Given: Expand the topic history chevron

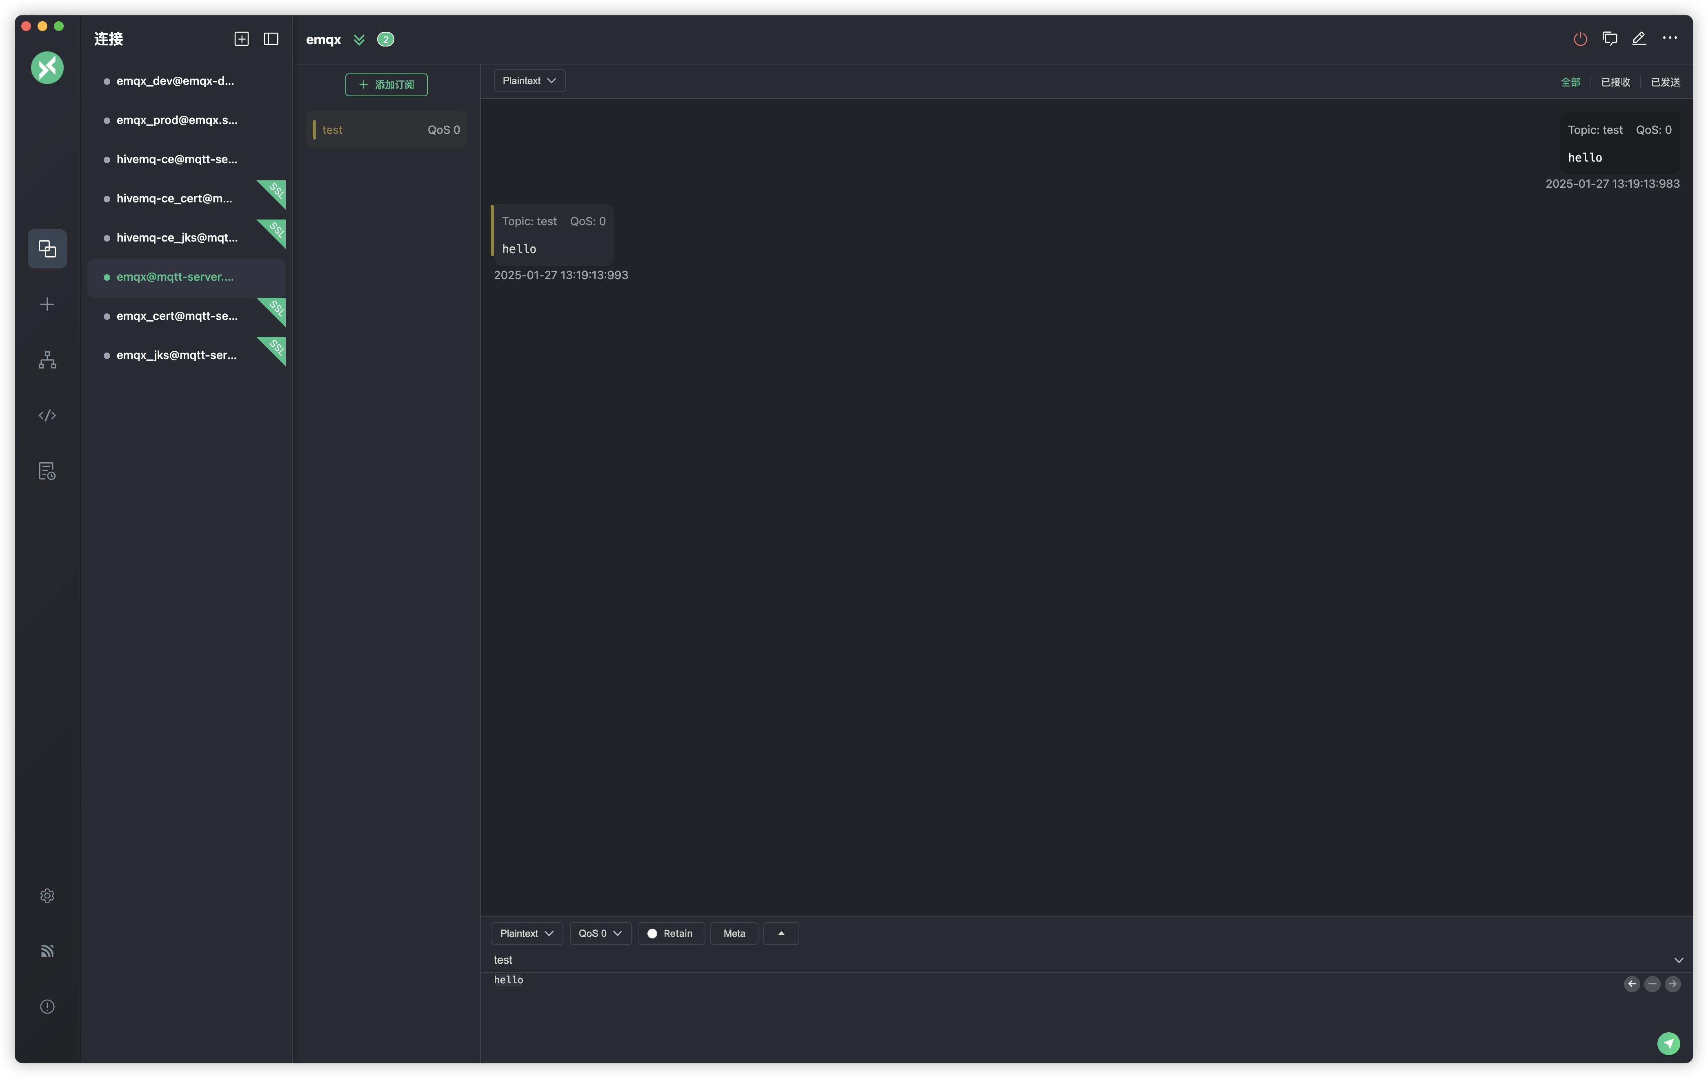Looking at the screenshot, I should (x=1679, y=960).
